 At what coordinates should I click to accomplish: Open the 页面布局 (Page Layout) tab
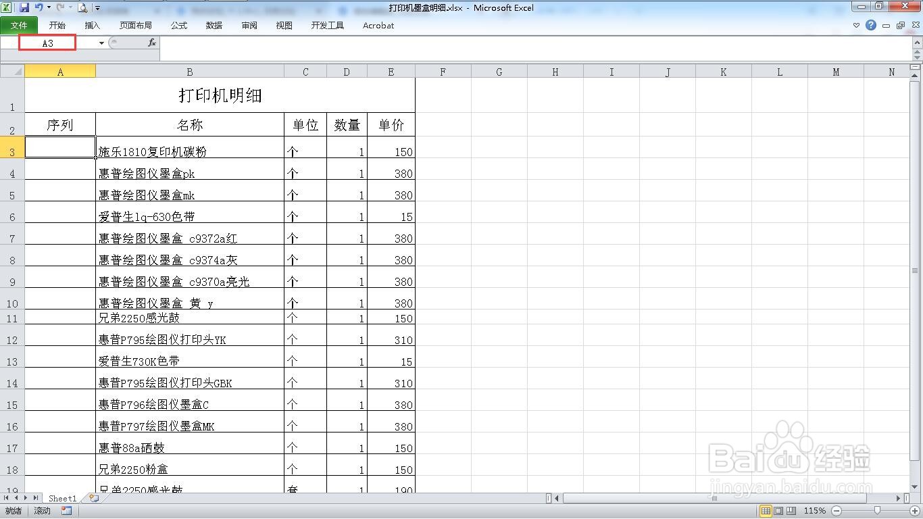point(136,26)
